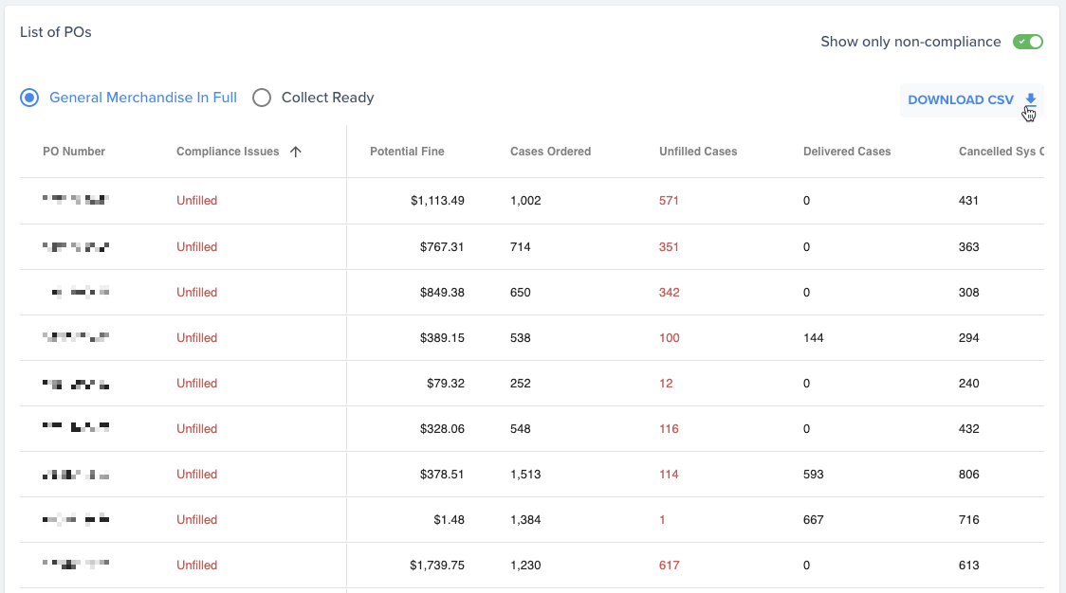Click the Unfilled label in the $767.31 row
This screenshot has height=593, width=1066.
(x=197, y=246)
